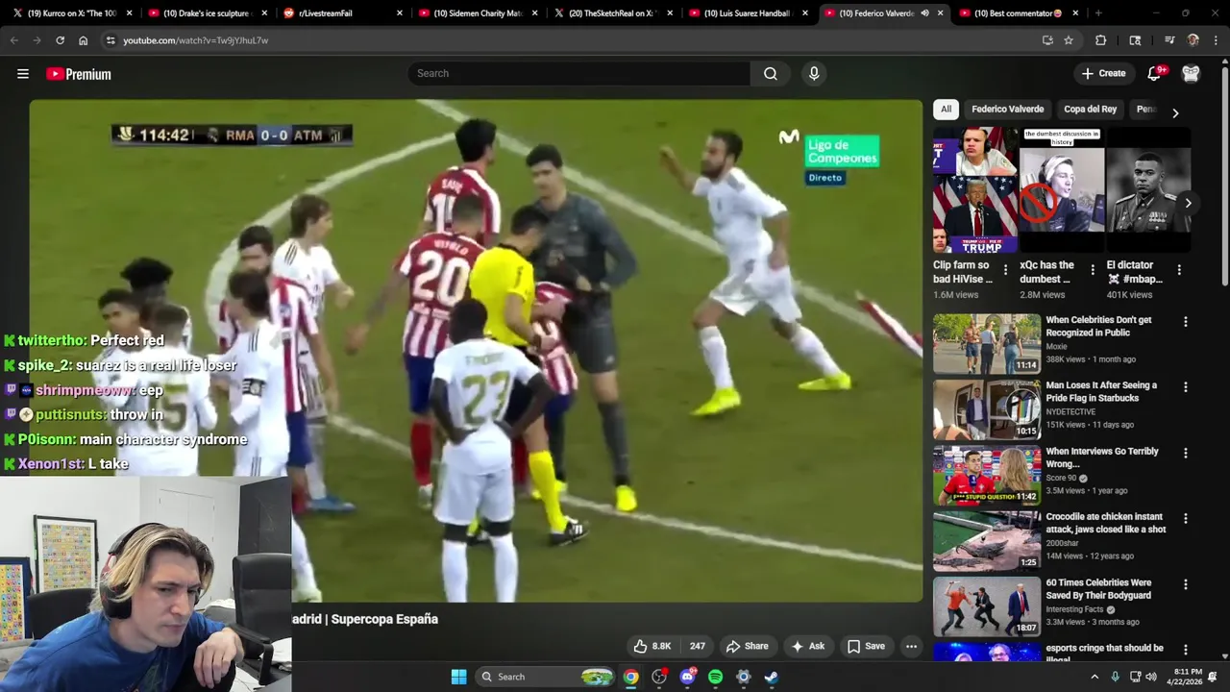This screenshot has width=1230, height=692.
Task: Mute the Federico Valverde tab speaker
Action: 924,13
